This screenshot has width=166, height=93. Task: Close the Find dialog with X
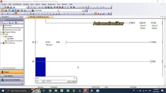[x=74, y=78]
